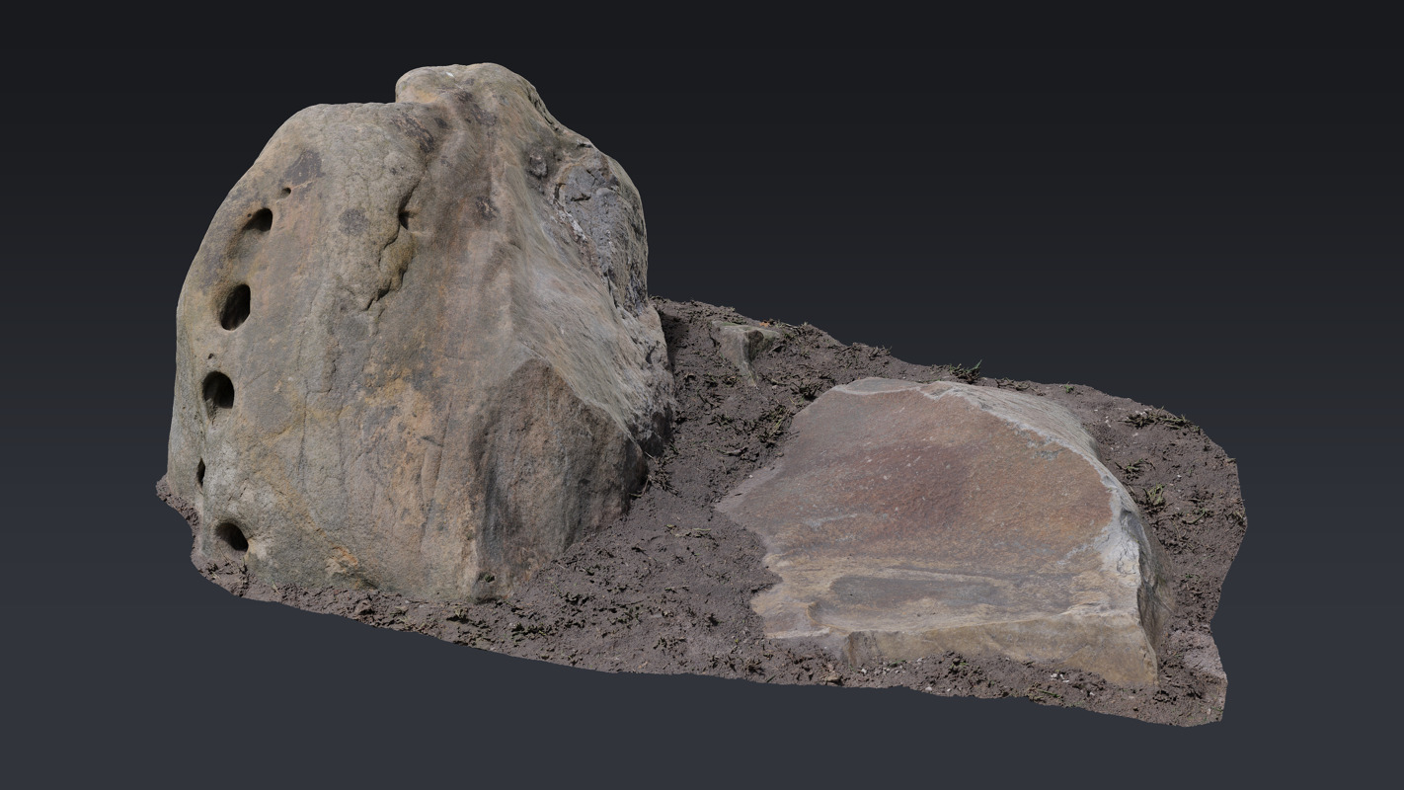This screenshot has width=1404, height=790.
Task: Select the grass tuft on soil's upper right edge
Action: click(x=1155, y=420)
